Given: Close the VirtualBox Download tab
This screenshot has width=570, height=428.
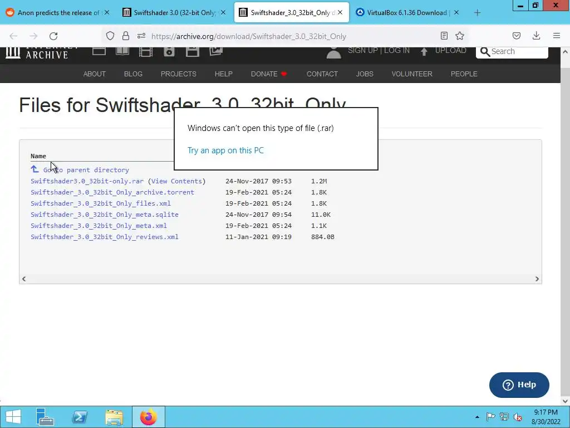Looking at the screenshot, I should pos(456,13).
